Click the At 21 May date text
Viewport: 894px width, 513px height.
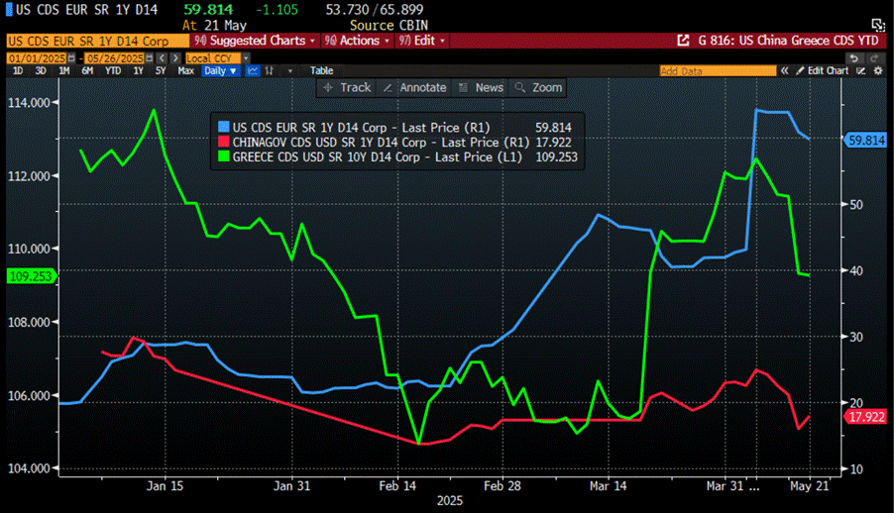(x=214, y=25)
